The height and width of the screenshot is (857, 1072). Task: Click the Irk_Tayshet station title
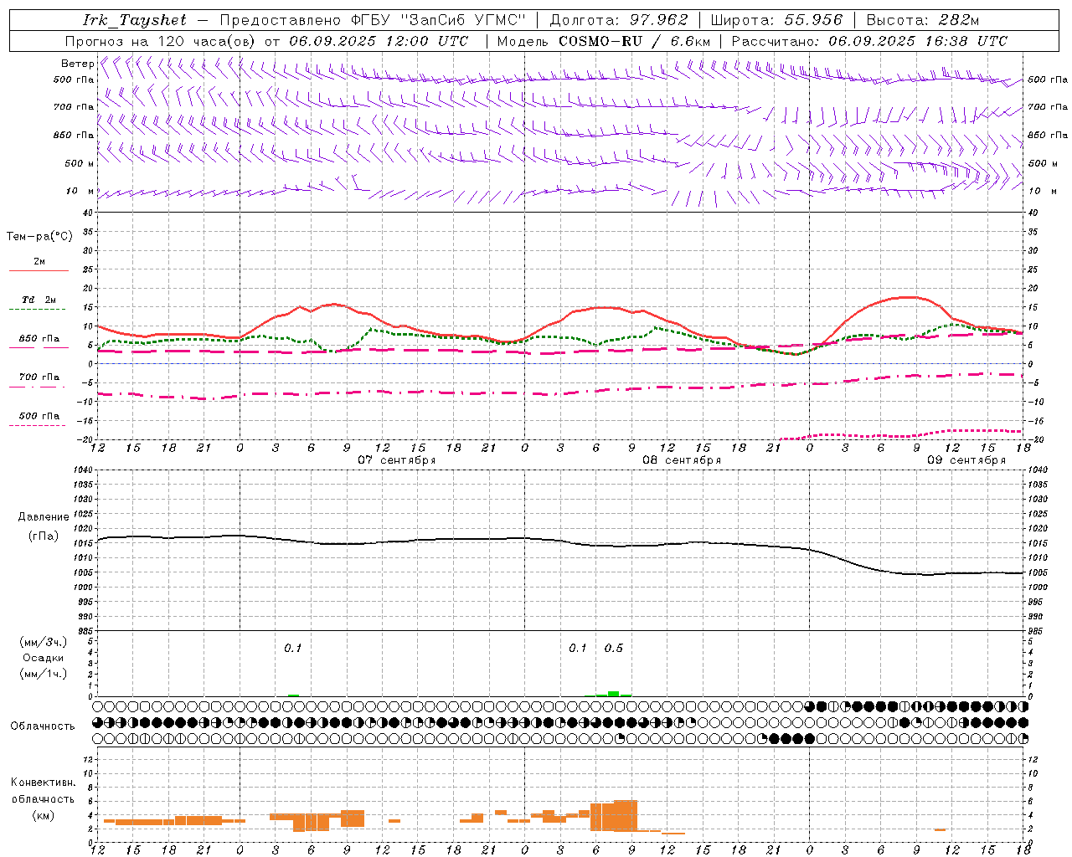pos(135,20)
